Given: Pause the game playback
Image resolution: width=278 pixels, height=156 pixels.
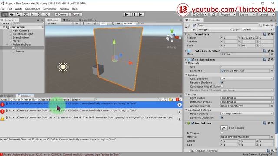Looking at the screenshot, I should (133, 14).
